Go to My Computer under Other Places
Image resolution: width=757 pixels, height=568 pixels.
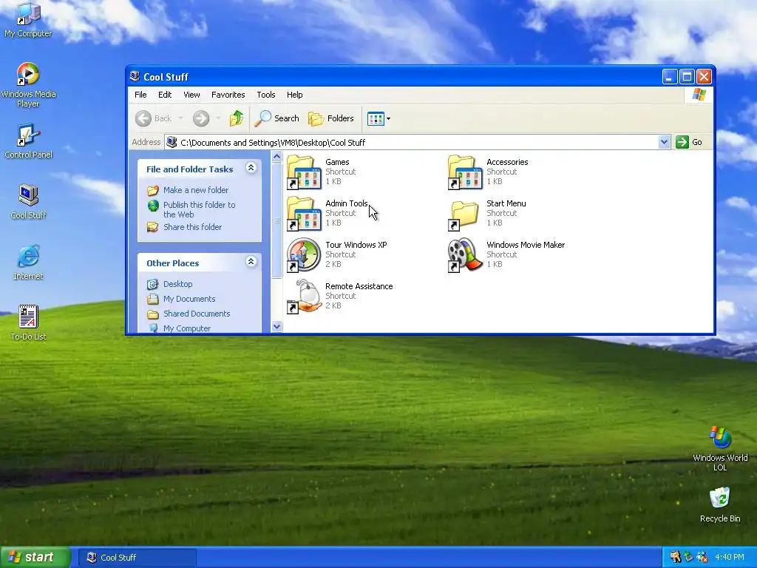pos(186,328)
